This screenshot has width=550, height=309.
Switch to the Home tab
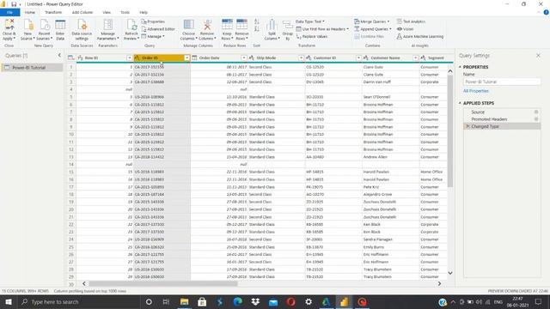30,12
